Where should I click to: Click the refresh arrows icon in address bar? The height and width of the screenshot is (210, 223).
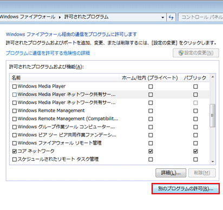pyautogui.click(x=171, y=17)
